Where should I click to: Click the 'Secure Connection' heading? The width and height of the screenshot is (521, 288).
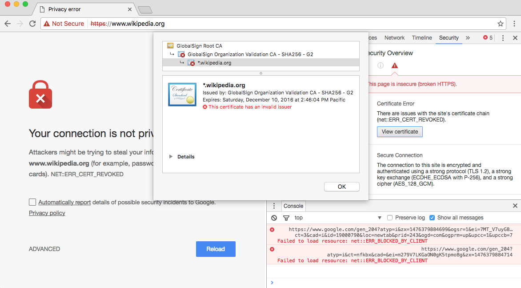pyautogui.click(x=399, y=155)
